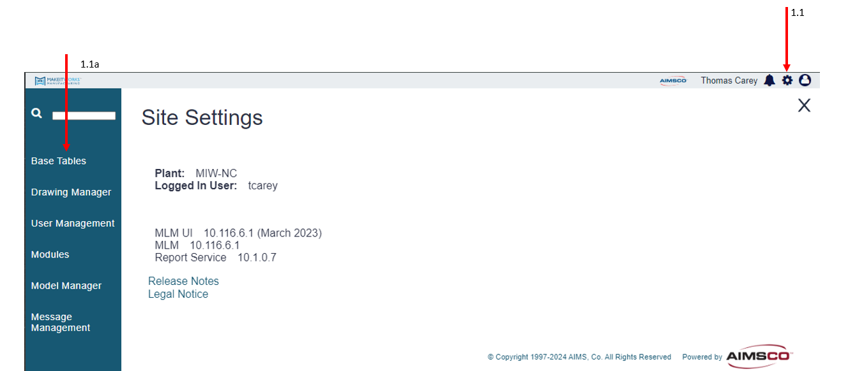The image size is (841, 371).
Task: Focus the sidebar search field
Action: pyautogui.click(x=84, y=116)
